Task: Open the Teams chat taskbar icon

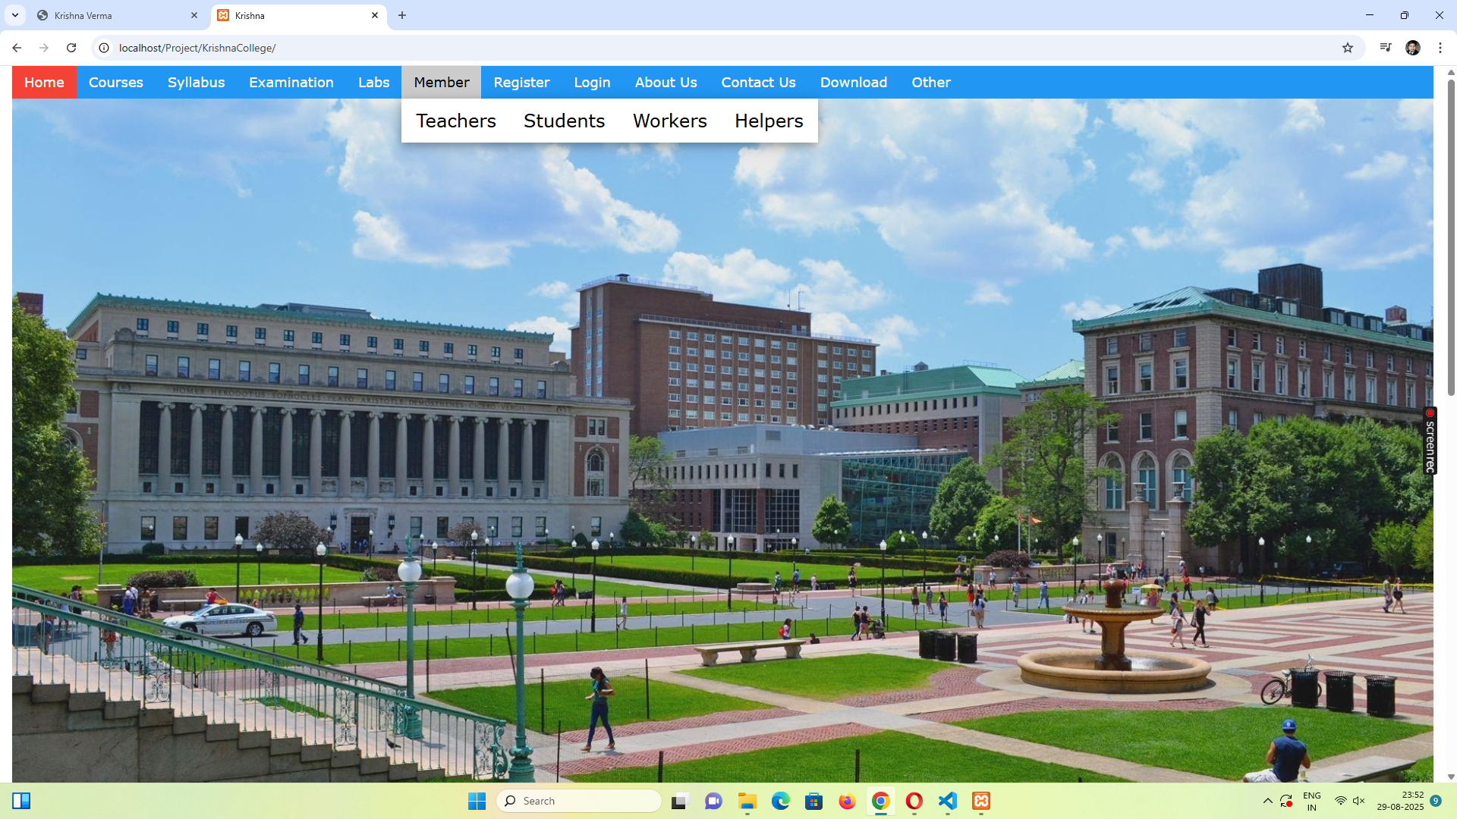Action: coord(713,801)
